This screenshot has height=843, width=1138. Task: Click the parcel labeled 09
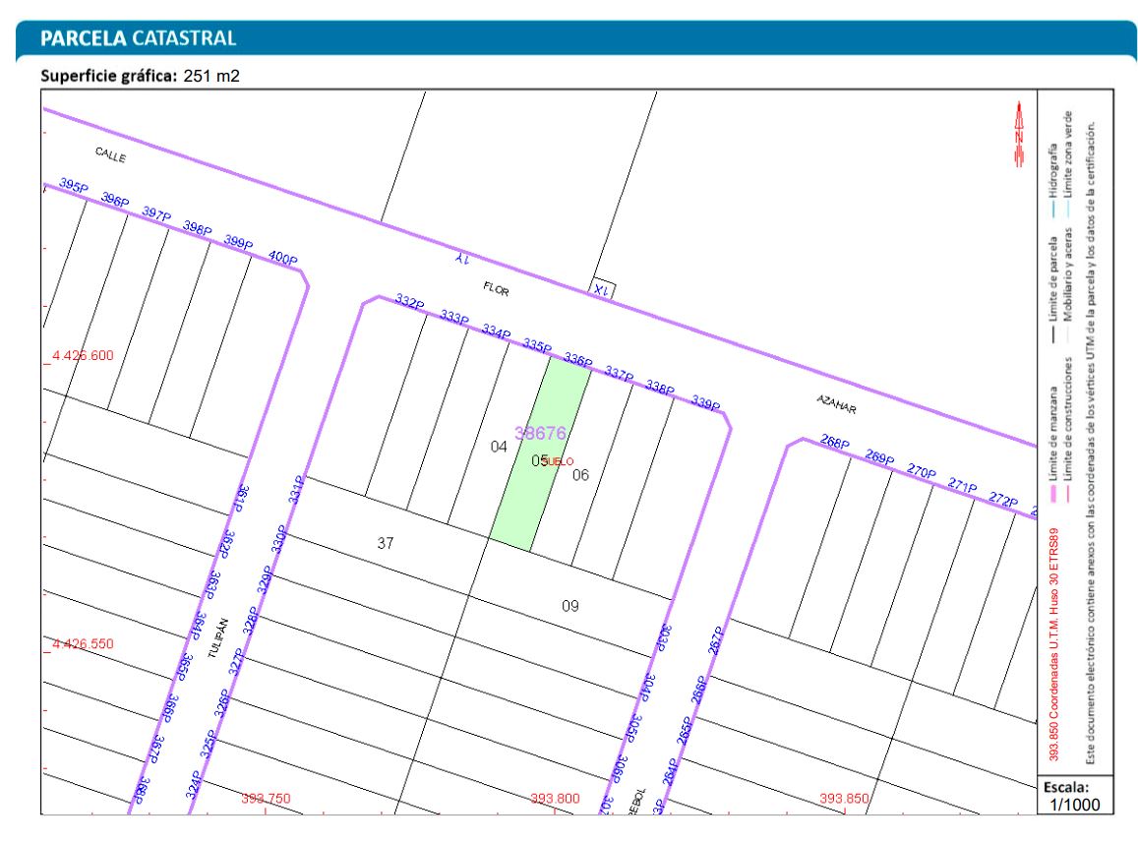[x=570, y=606]
